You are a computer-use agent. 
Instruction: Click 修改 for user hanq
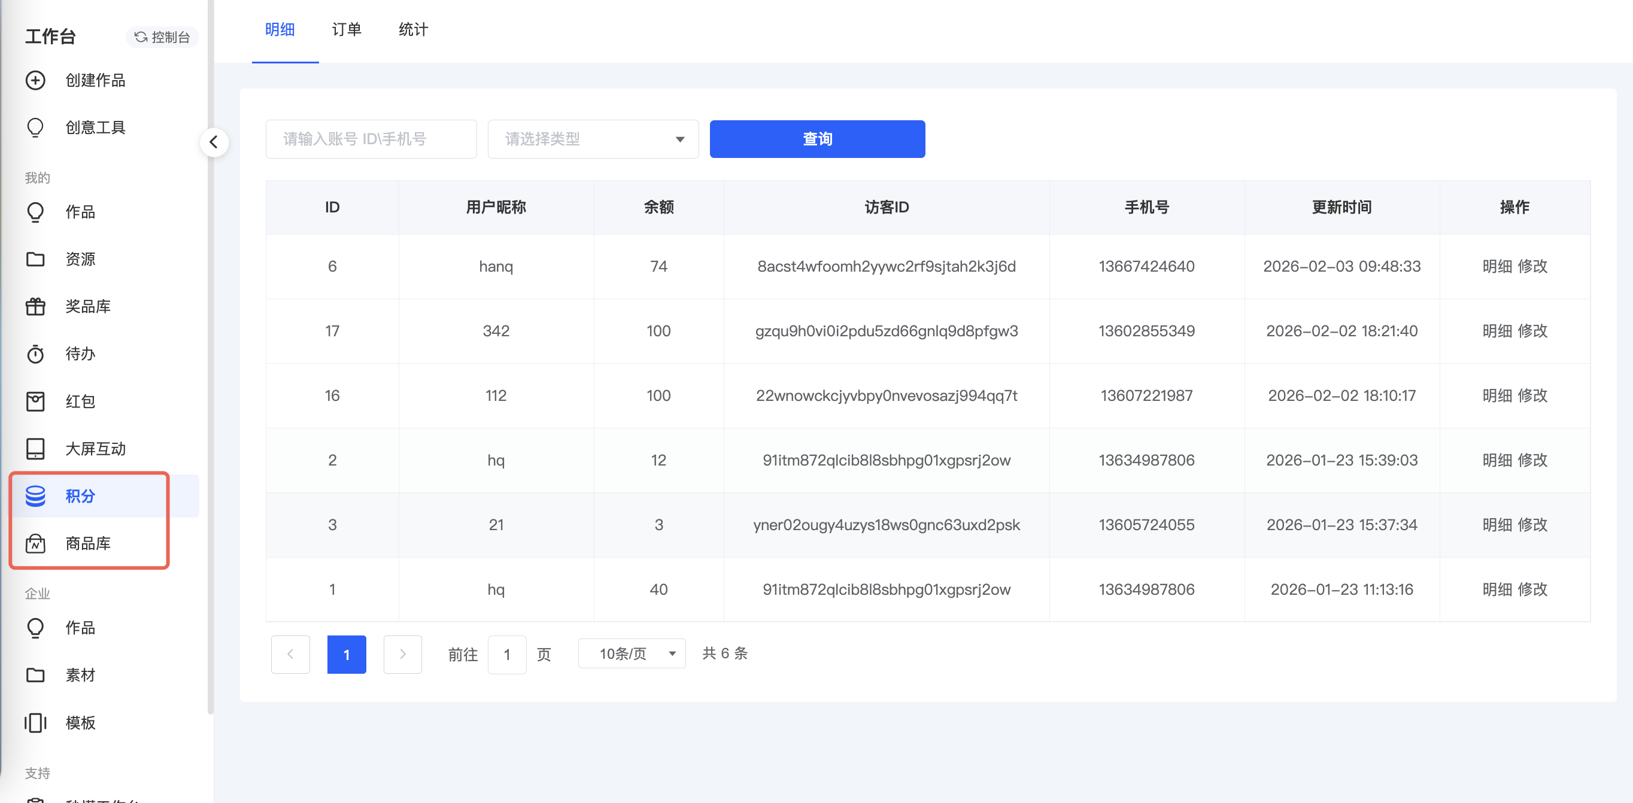coord(1533,266)
